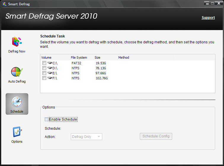Select the FAT32 file system cell
The height and width of the screenshot is (166, 224).
[x=76, y=63]
